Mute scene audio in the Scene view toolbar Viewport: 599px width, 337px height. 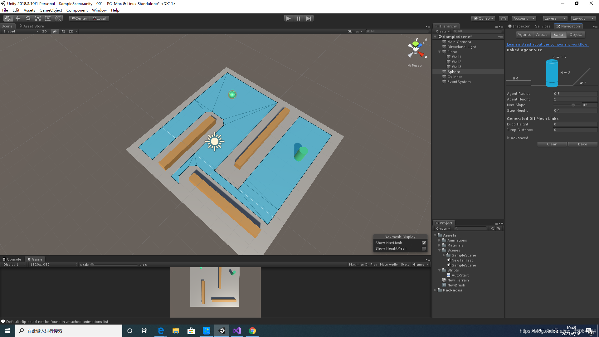tap(63, 31)
